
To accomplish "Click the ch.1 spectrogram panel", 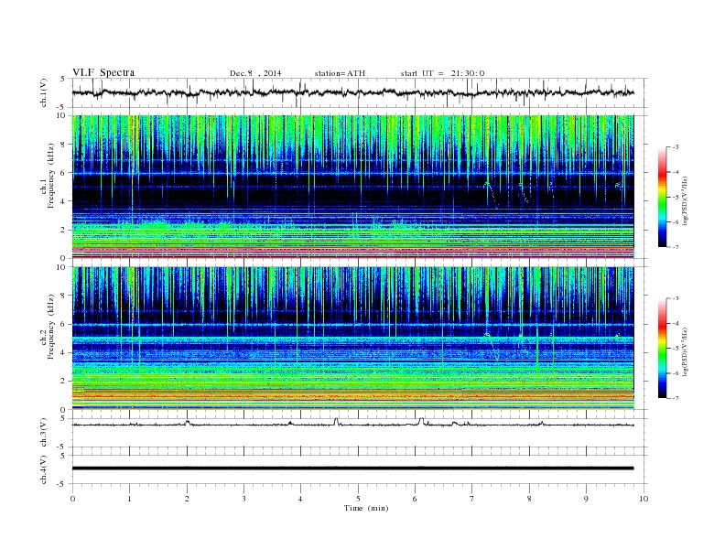I will [352, 187].
